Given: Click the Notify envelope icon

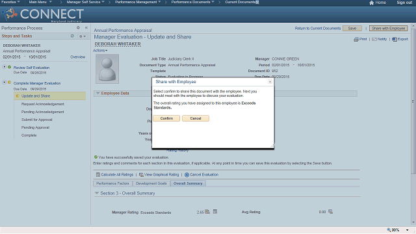Looking at the screenshot, I should (374, 39).
